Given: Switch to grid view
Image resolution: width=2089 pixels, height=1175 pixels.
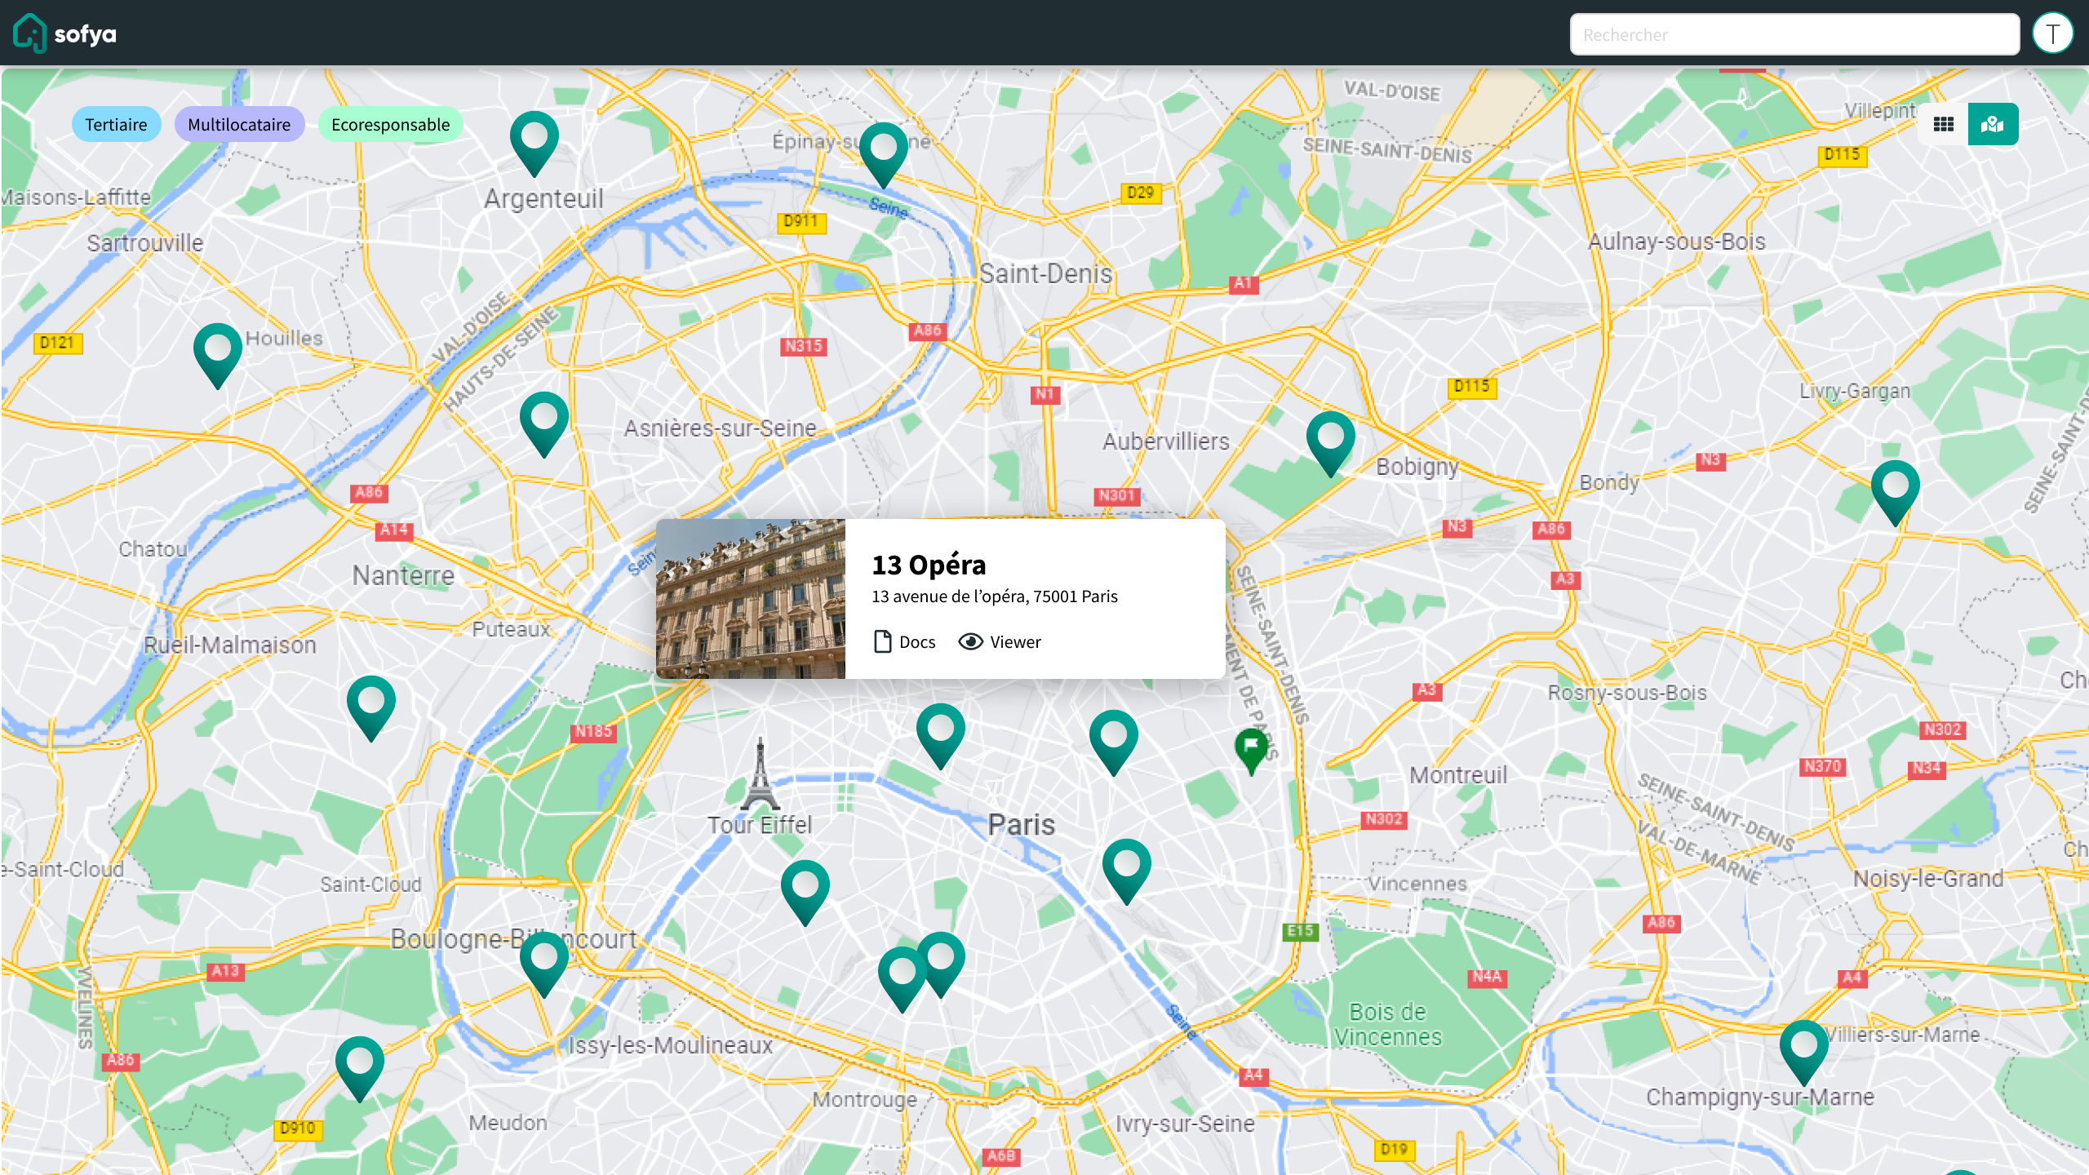Looking at the screenshot, I should coord(1943,124).
